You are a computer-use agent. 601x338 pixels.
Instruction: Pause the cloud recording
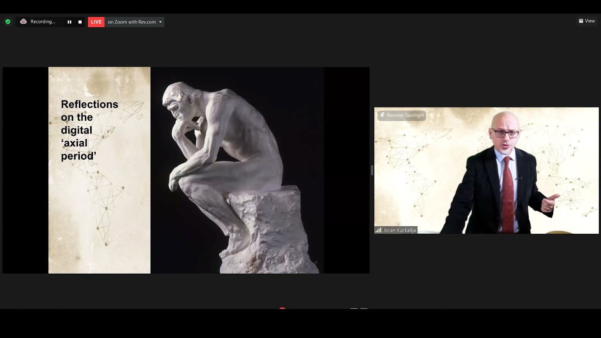point(69,22)
